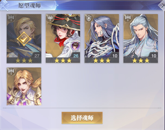Click the 26 count on hat girl card

point(76,56)
